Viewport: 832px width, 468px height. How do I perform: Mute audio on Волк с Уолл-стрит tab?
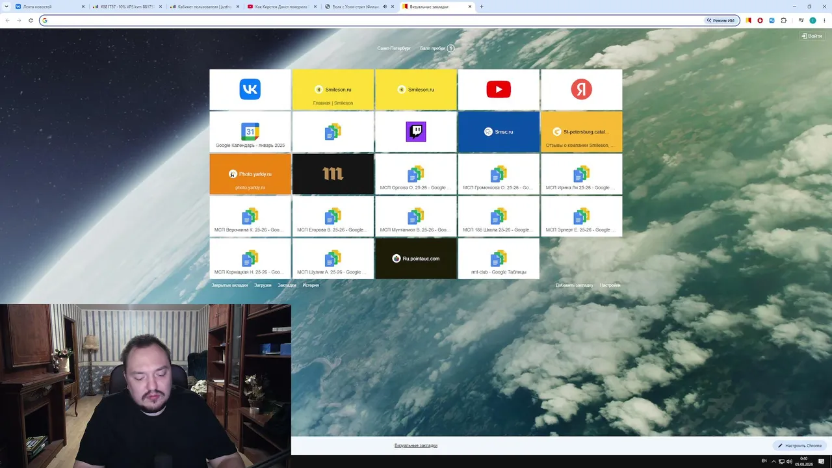pos(385,6)
